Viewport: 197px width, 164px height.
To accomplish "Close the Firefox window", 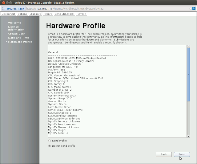I will (4, 3).
